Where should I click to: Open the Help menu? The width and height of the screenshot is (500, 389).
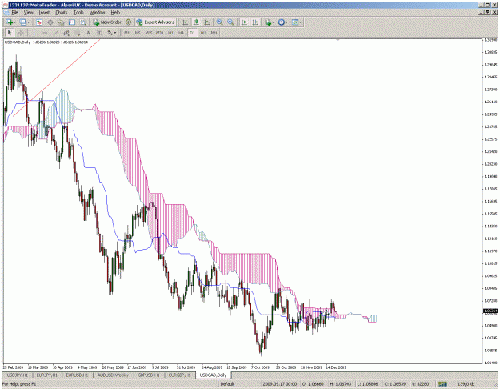(x=115, y=13)
